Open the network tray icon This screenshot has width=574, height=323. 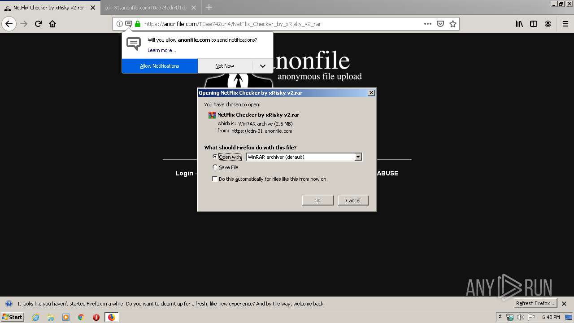(510, 317)
